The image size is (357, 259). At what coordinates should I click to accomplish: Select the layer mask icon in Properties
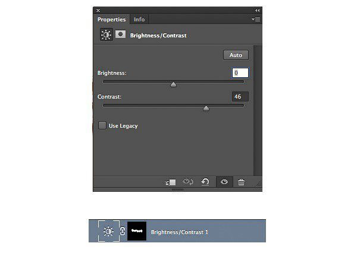coord(120,34)
